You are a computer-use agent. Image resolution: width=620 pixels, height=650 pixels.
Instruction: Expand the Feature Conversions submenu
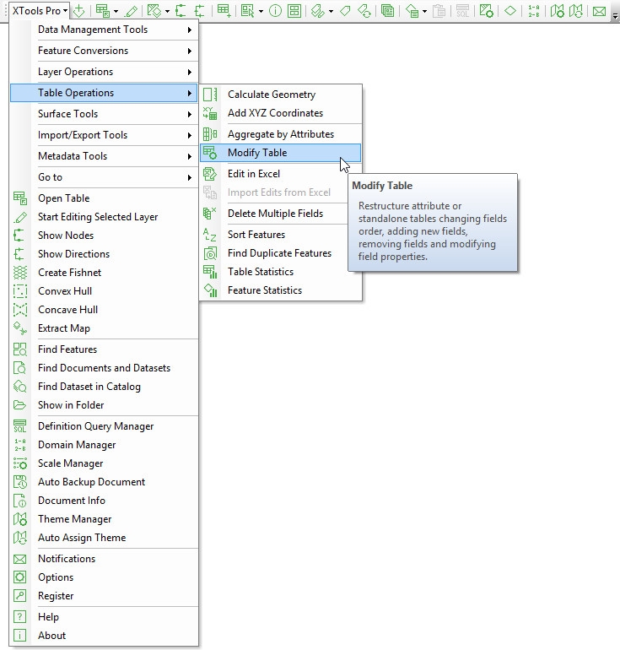pyautogui.click(x=105, y=51)
